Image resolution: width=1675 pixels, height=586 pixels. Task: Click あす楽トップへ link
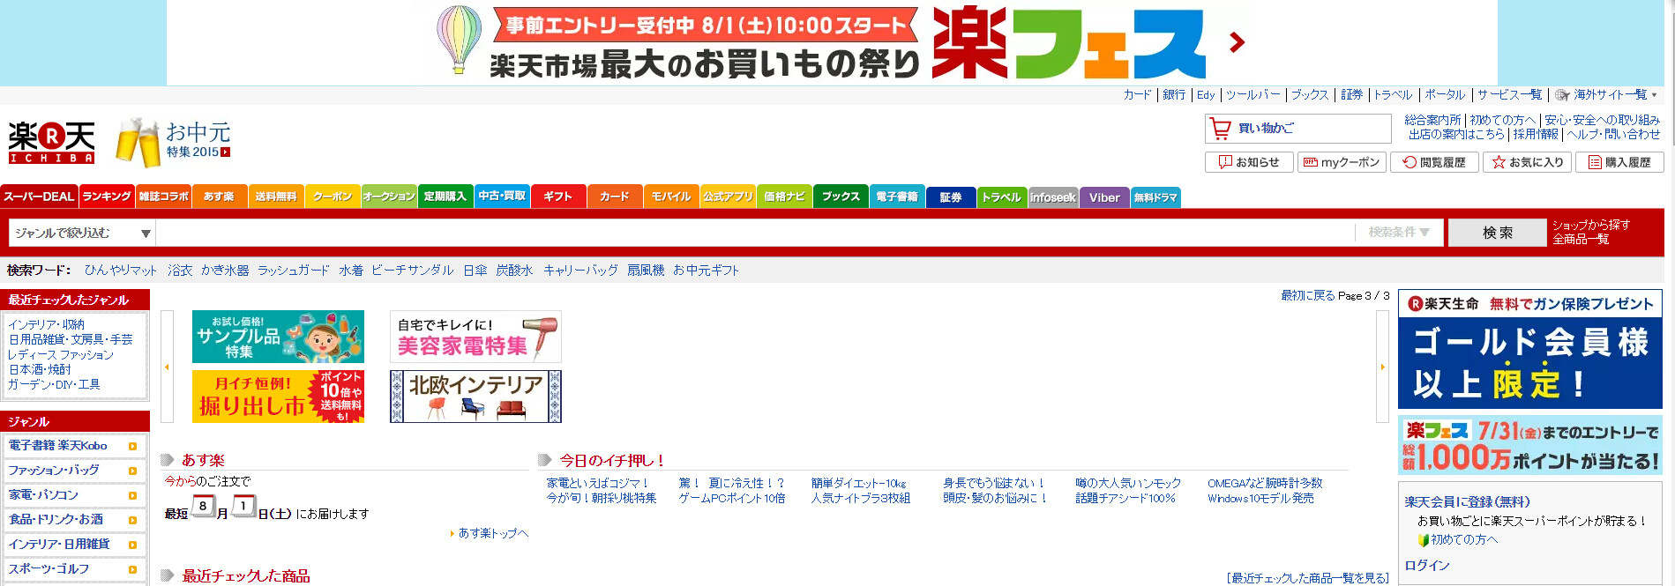point(493,533)
